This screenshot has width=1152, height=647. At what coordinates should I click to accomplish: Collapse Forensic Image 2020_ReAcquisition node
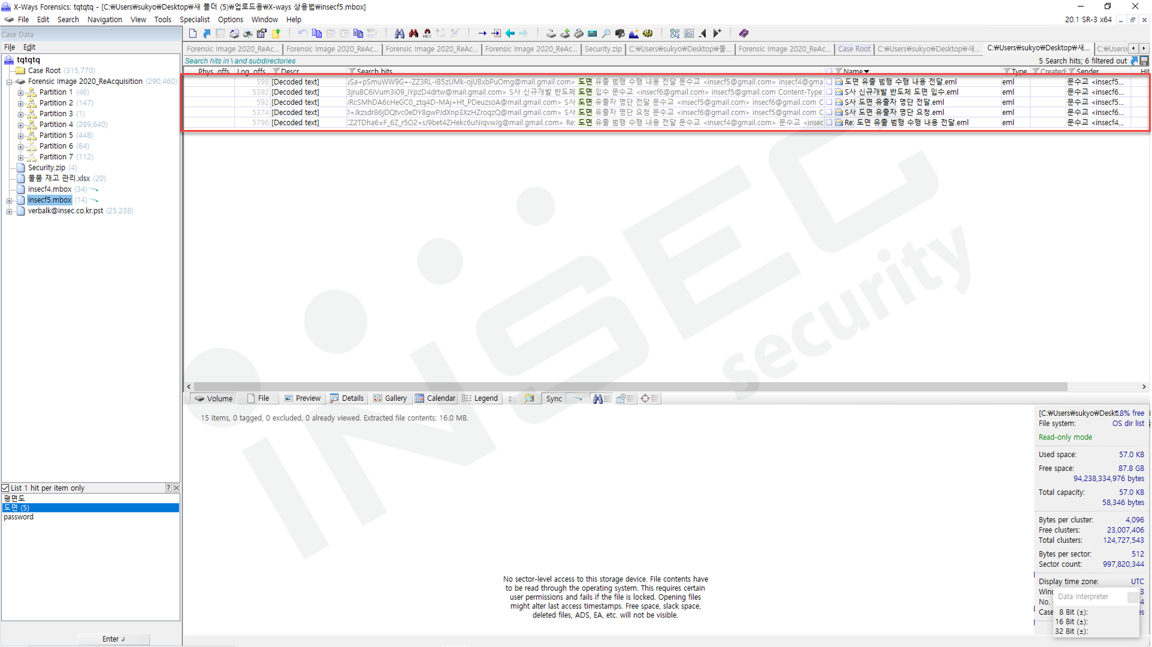[x=9, y=82]
